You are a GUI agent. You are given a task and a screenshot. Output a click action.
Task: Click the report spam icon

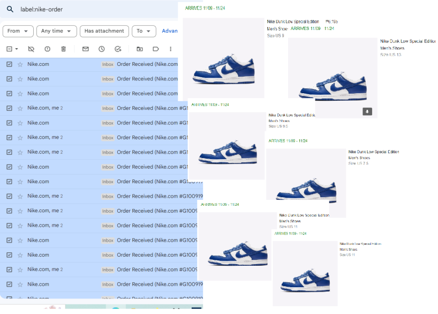(48, 49)
